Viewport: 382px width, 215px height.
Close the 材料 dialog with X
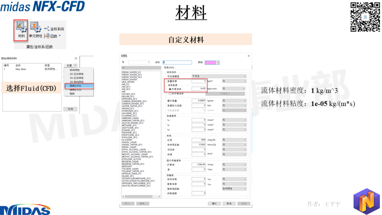click(249, 56)
